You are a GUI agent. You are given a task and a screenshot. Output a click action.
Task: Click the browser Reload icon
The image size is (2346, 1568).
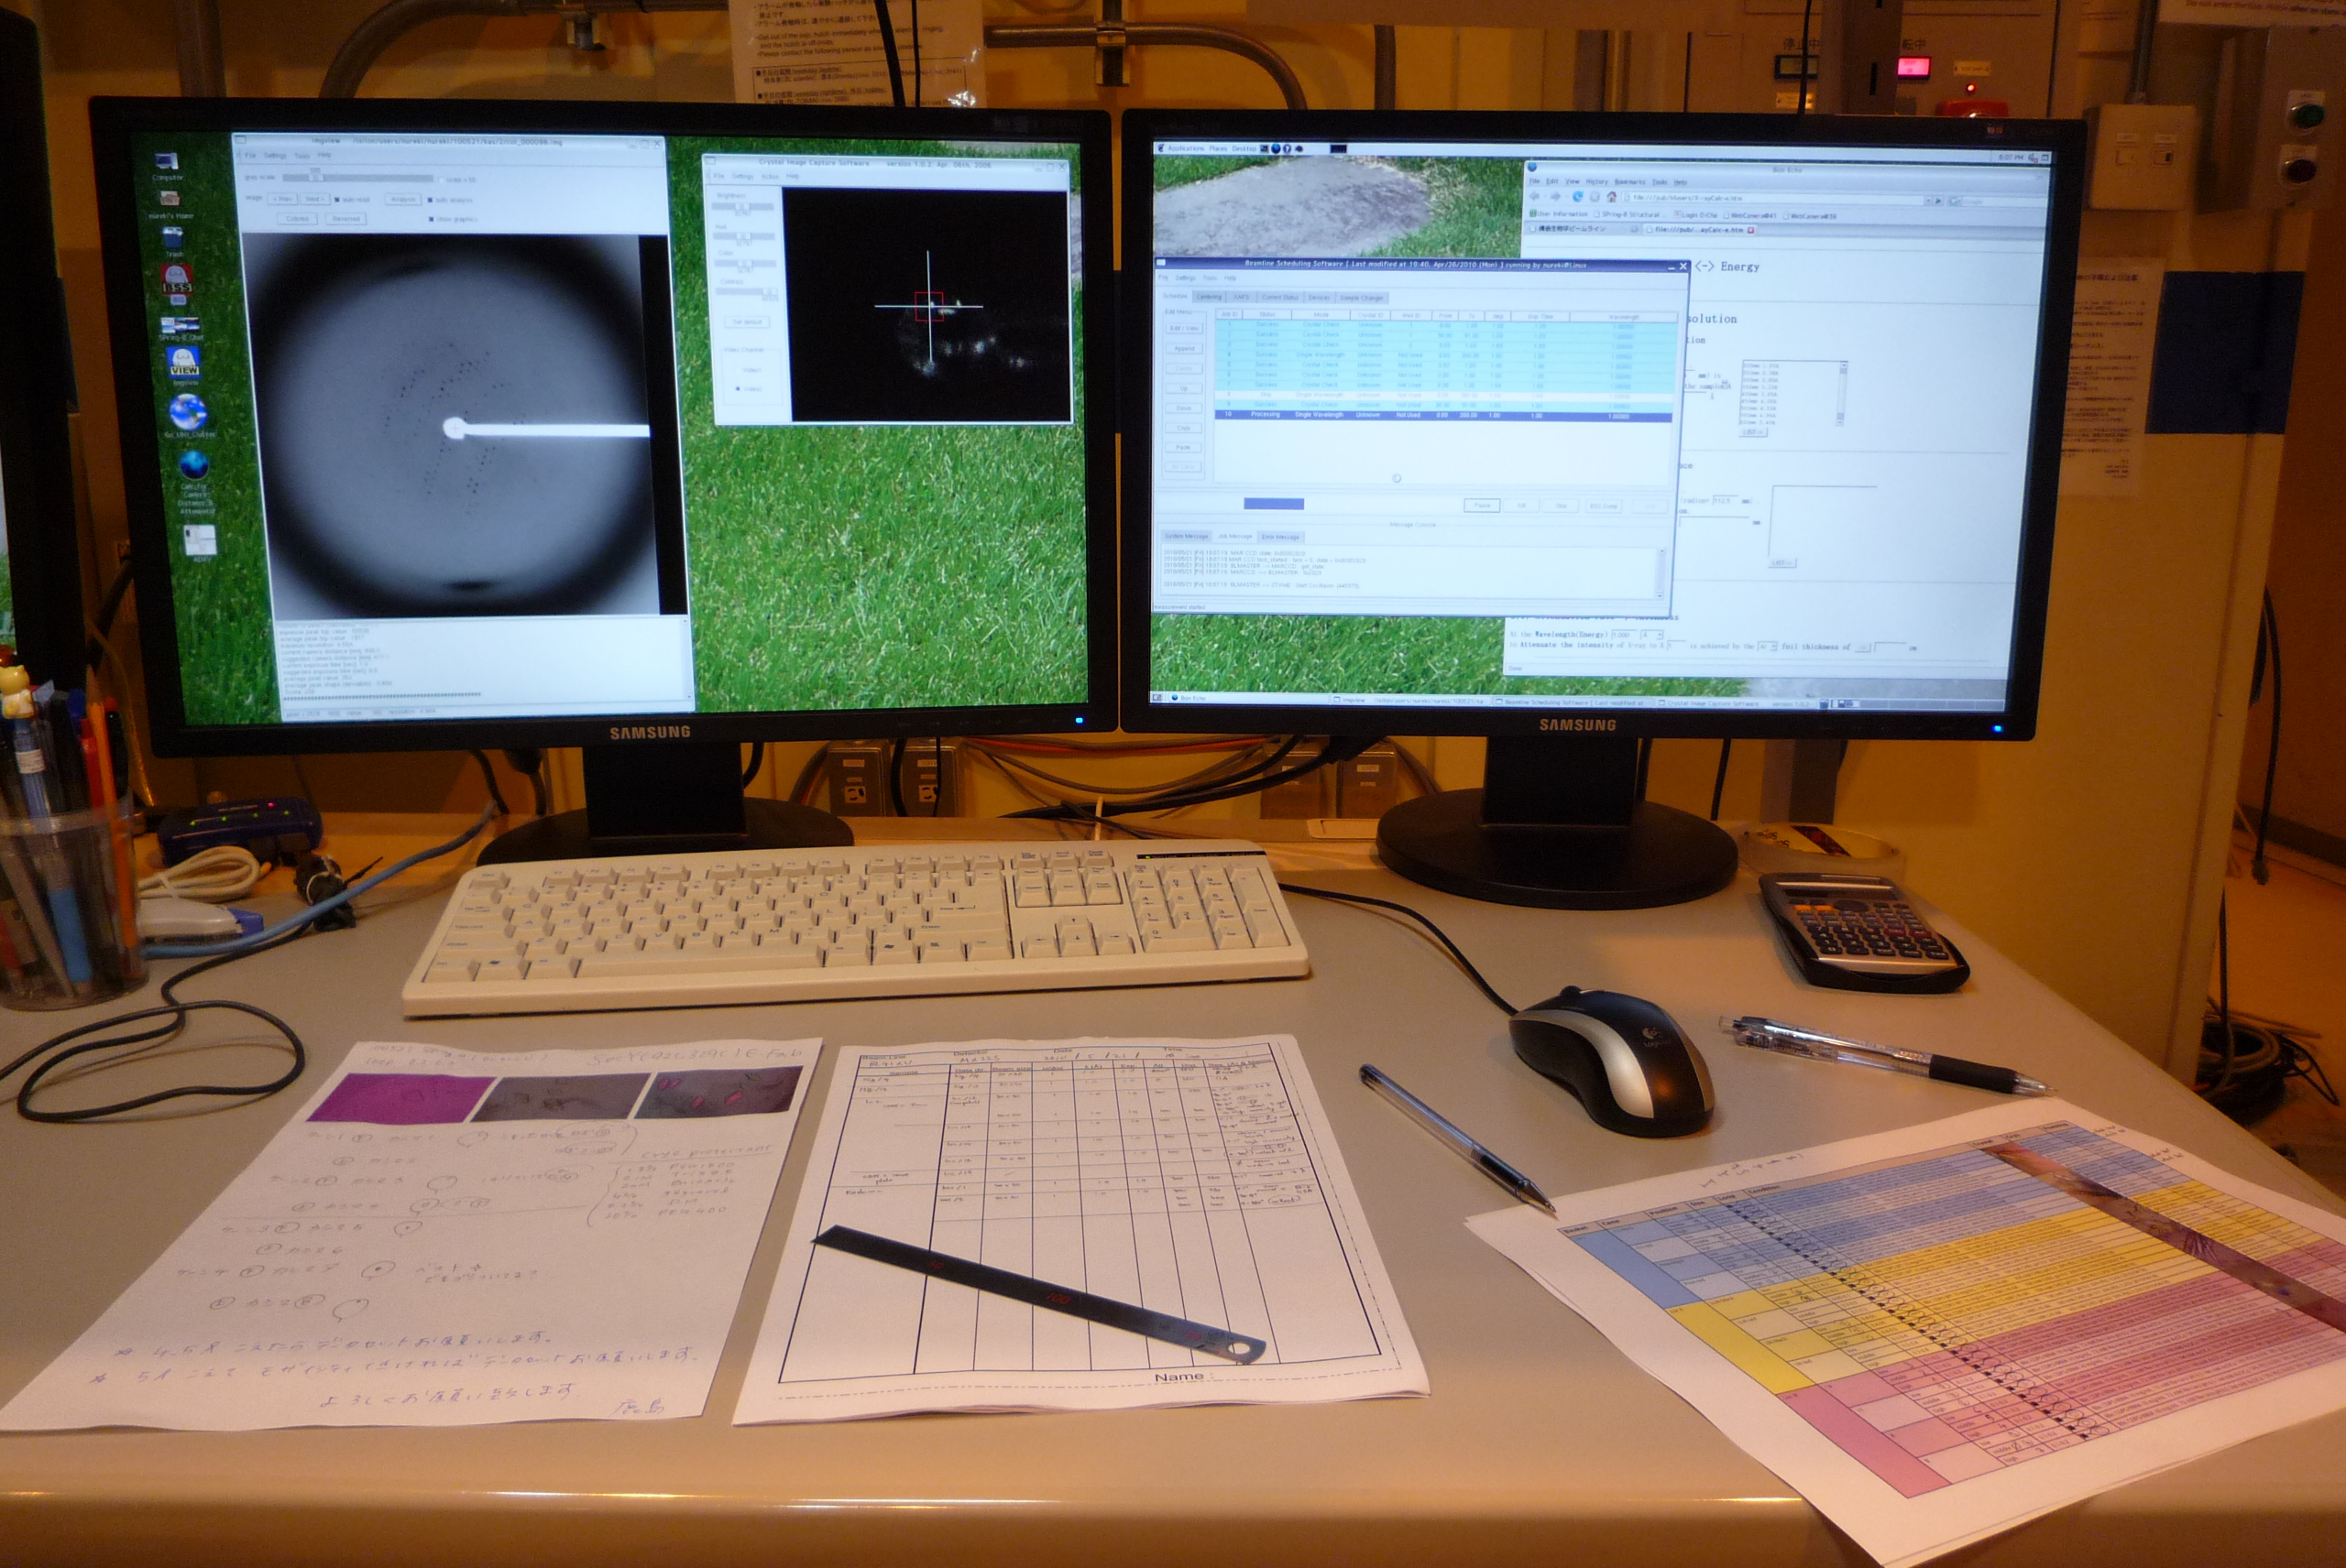pyautogui.click(x=1578, y=197)
